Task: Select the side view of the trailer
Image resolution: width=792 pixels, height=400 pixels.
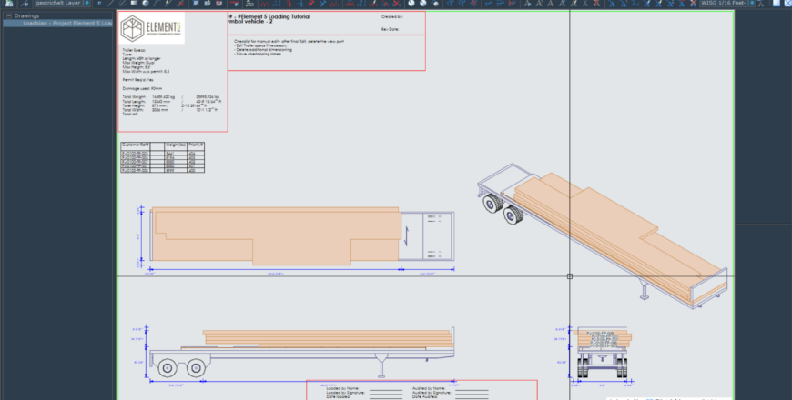Action: click(302, 353)
